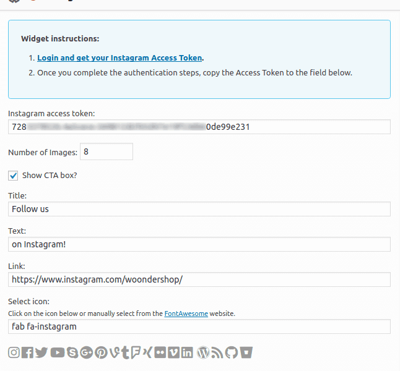Focus the Number of Images field
The image size is (400, 371).
tap(106, 151)
